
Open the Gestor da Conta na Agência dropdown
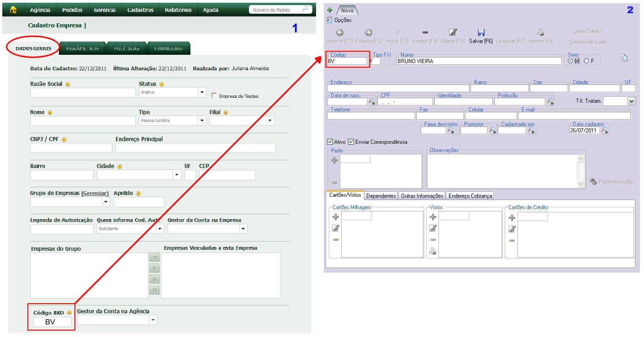(x=153, y=320)
